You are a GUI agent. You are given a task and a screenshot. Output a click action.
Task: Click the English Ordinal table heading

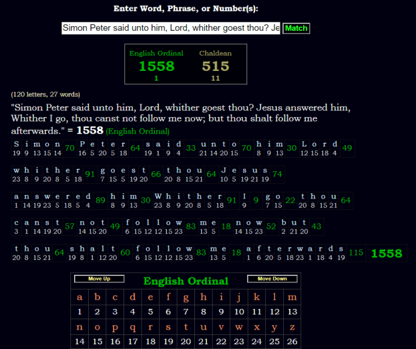pos(186,281)
